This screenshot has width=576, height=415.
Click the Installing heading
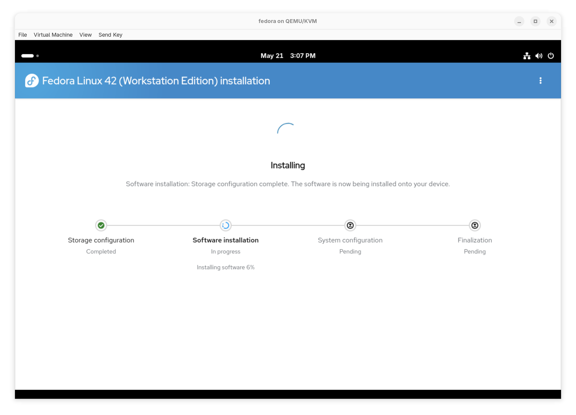(x=288, y=165)
